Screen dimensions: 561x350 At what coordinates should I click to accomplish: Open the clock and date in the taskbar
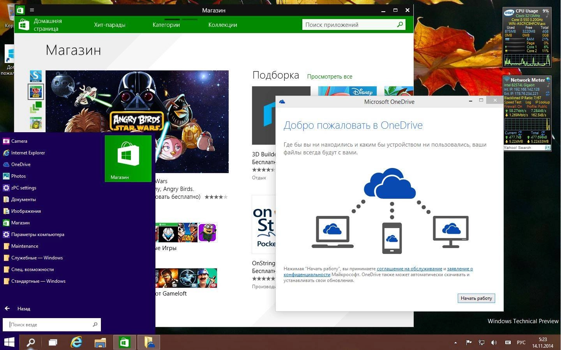(543, 343)
